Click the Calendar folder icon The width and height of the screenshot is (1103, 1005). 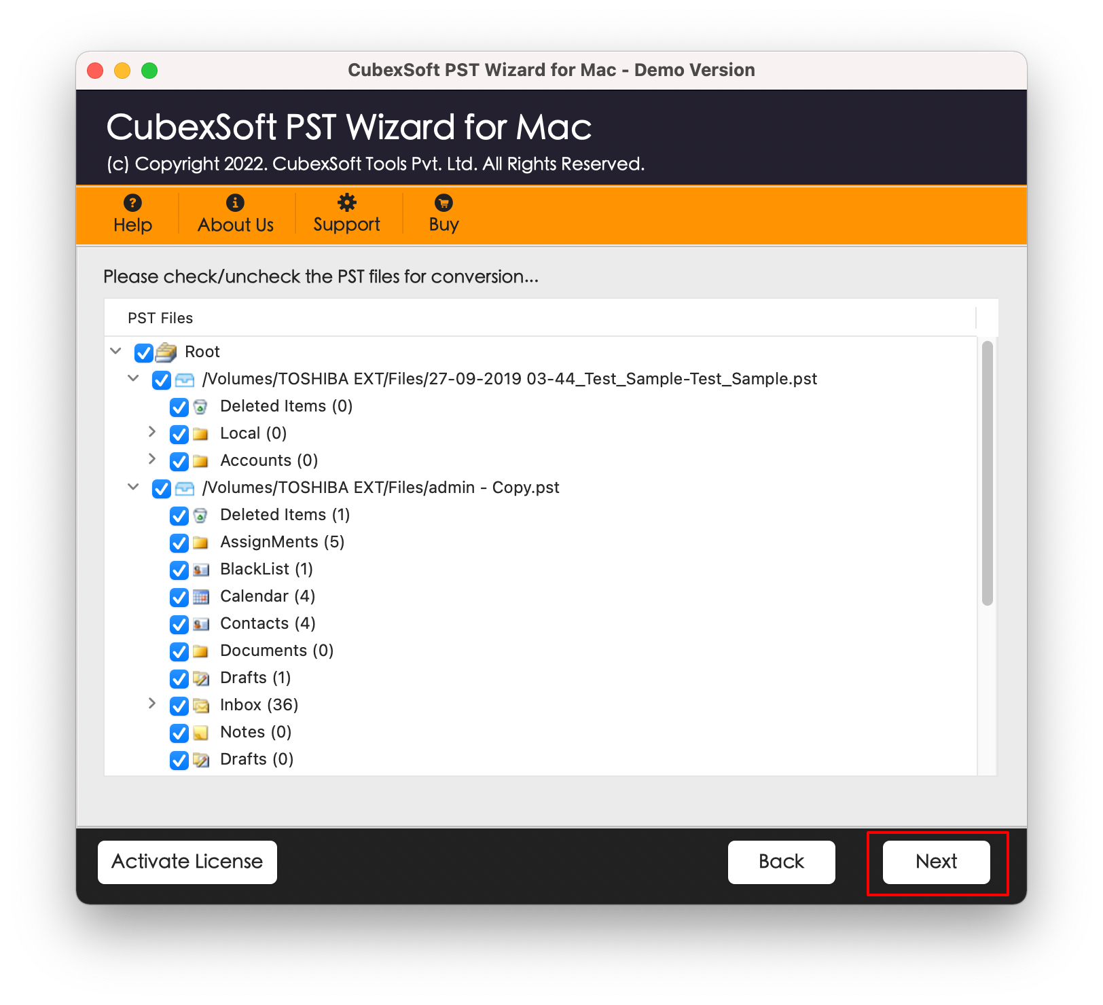click(x=200, y=597)
